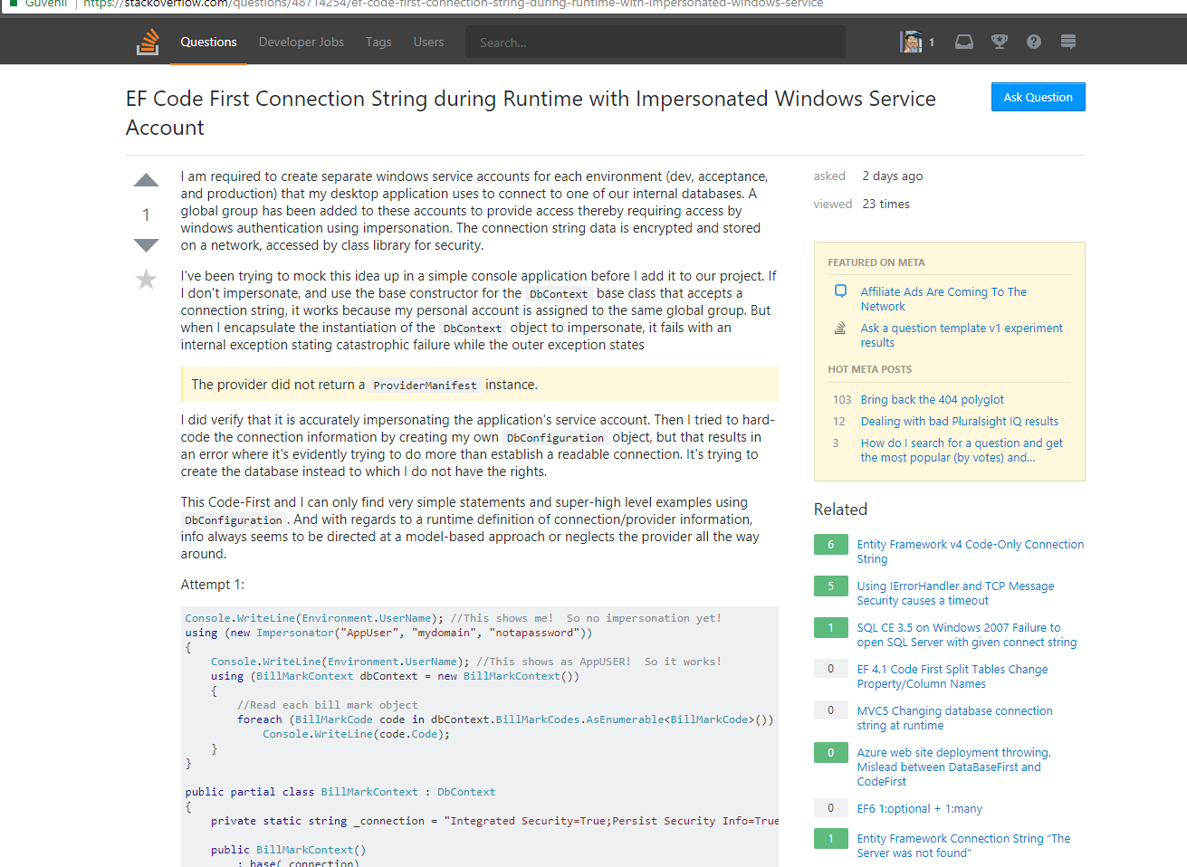Click the reputation count beside the avatar
Screen dimensions: 1187x867
pos(931,42)
